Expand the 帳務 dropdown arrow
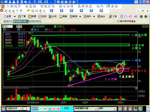This screenshot has width=150, height=112. tap(80, 17)
